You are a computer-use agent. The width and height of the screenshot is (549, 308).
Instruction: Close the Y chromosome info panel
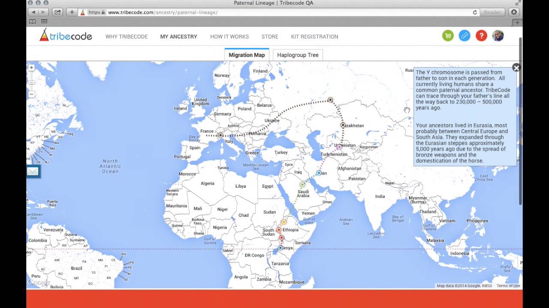point(516,68)
